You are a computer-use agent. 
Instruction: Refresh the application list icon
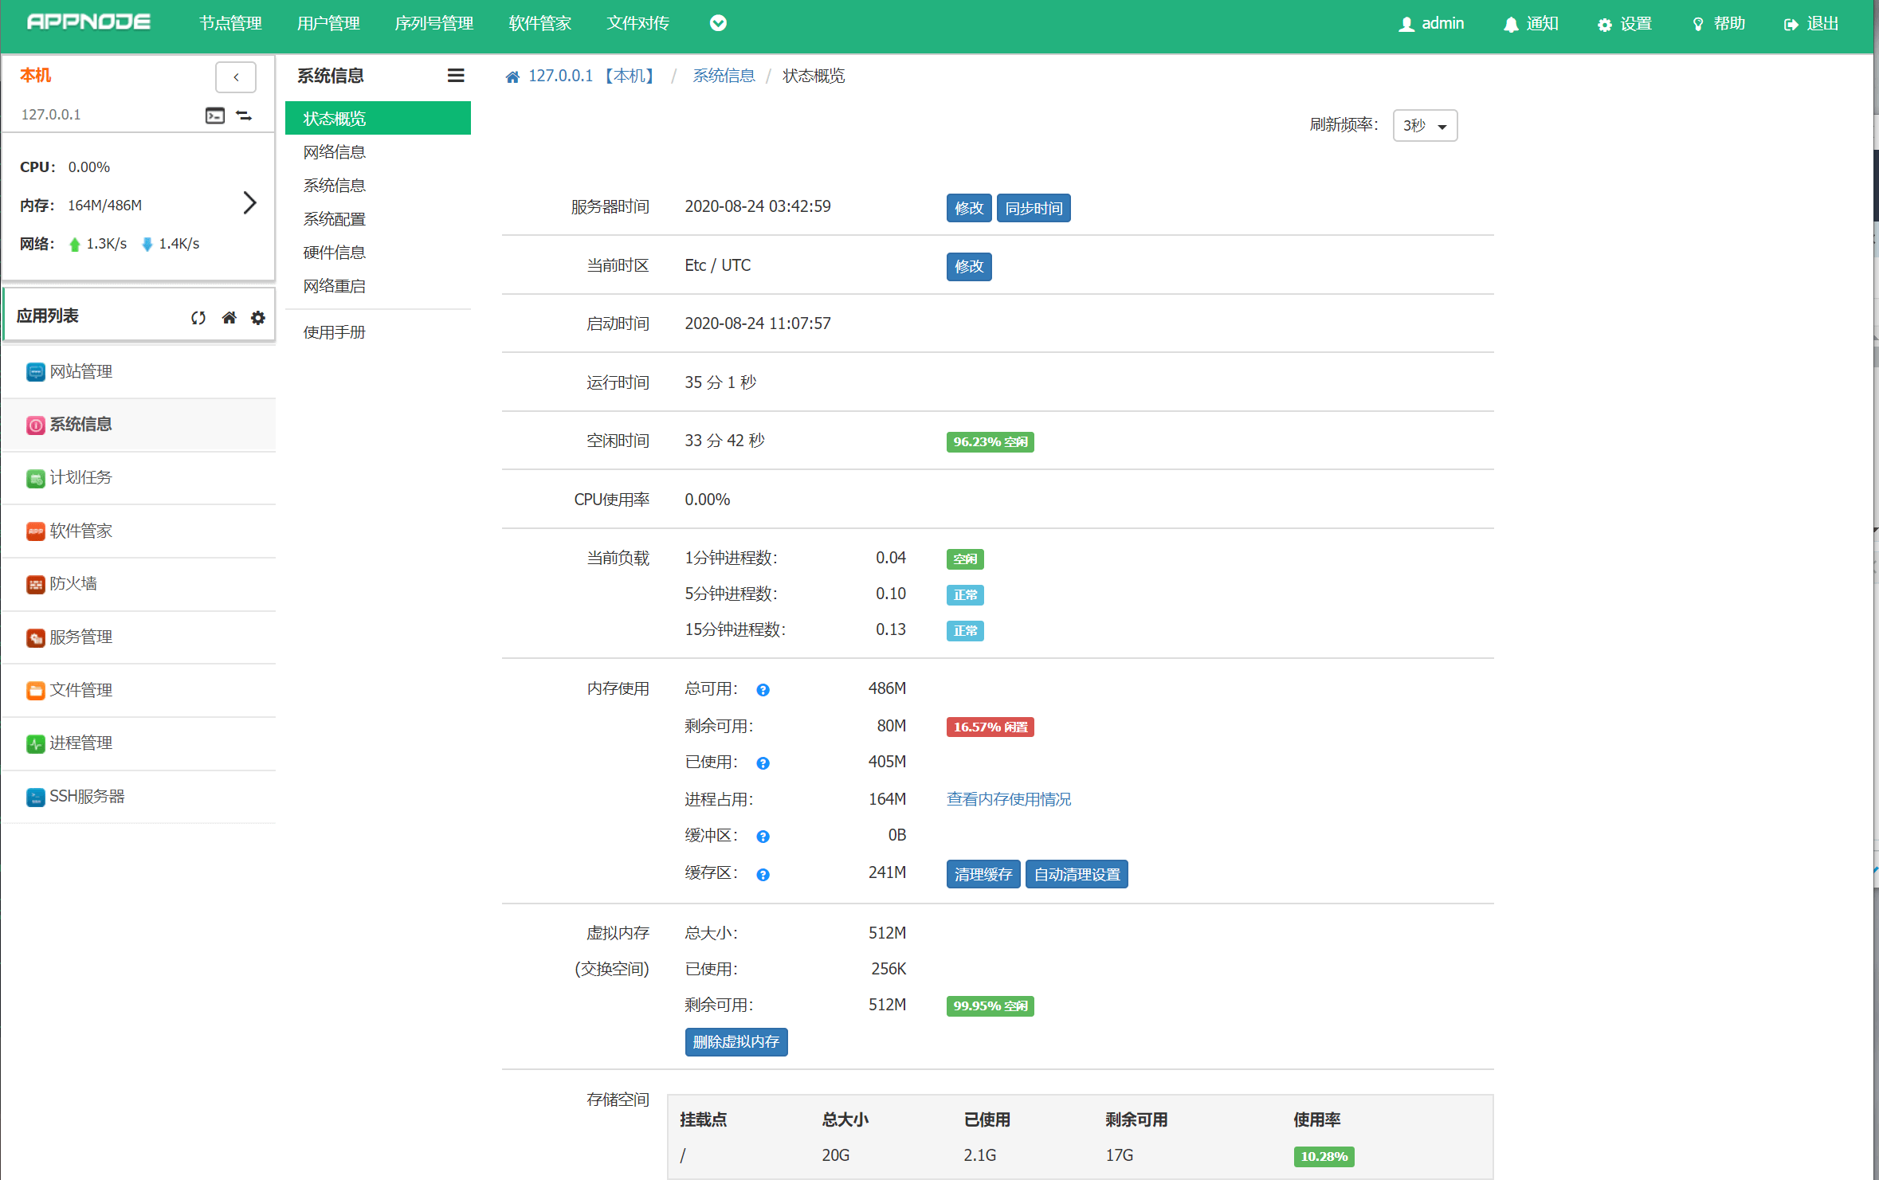click(198, 317)
